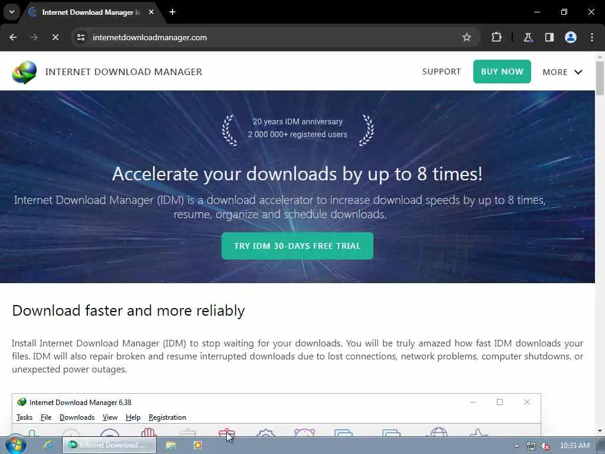Show hidden system tray icons
Viewport: 605px width, 454px height.
[516, 446]
